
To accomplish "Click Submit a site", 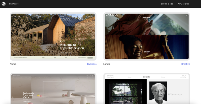I will point(167,4).
